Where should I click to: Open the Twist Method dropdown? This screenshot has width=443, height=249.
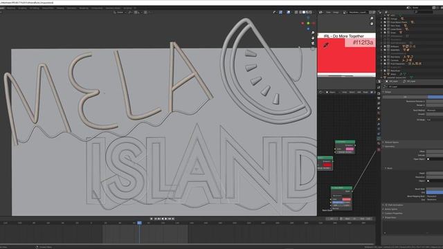435,111
